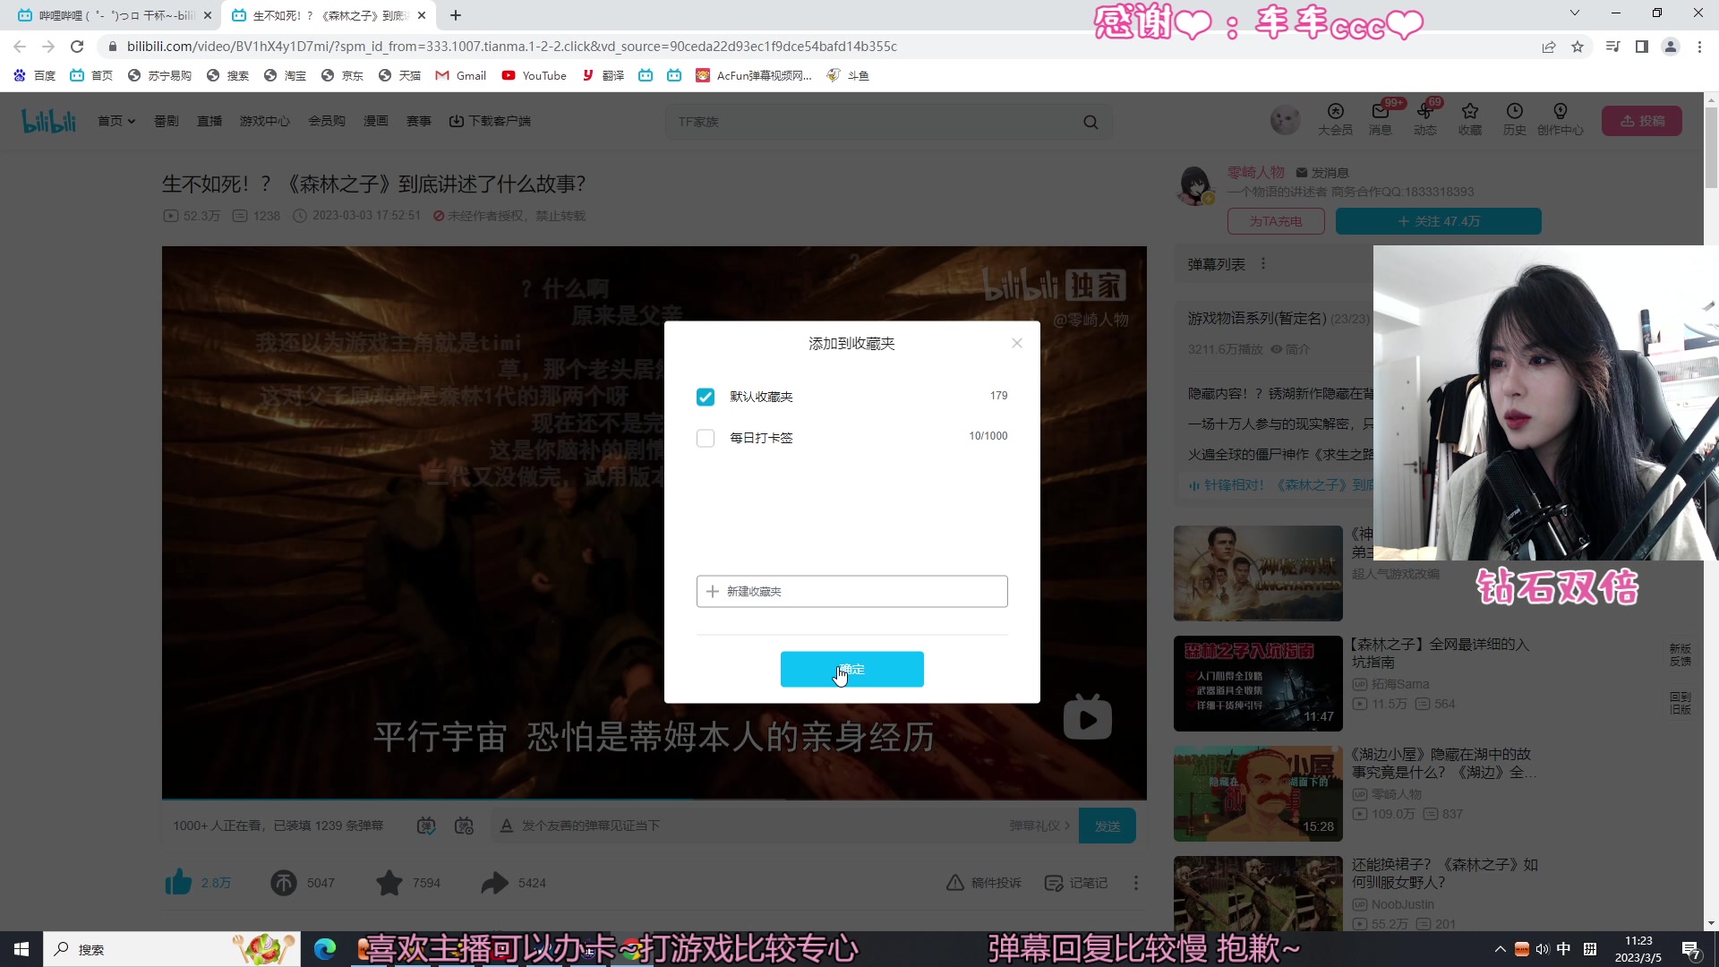The height and width of the screenshot is (967, 1719).
Task: Check the 默认收藏夹 checkbox
Action: (x=706, y=397)
